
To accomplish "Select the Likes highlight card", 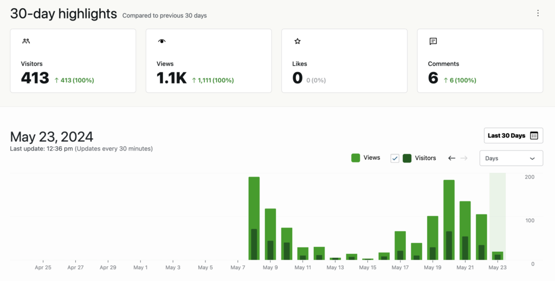I will 344,61.
